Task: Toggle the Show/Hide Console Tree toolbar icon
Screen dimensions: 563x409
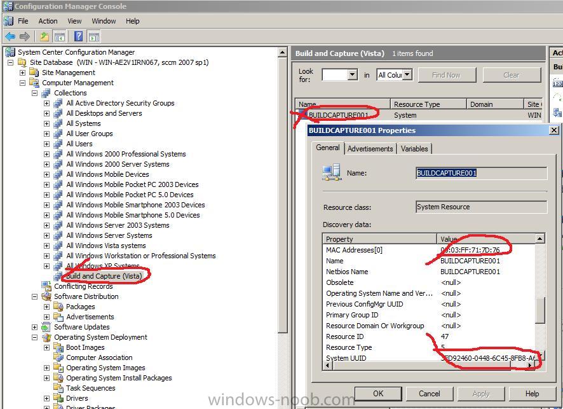Action: click(59, 36)
